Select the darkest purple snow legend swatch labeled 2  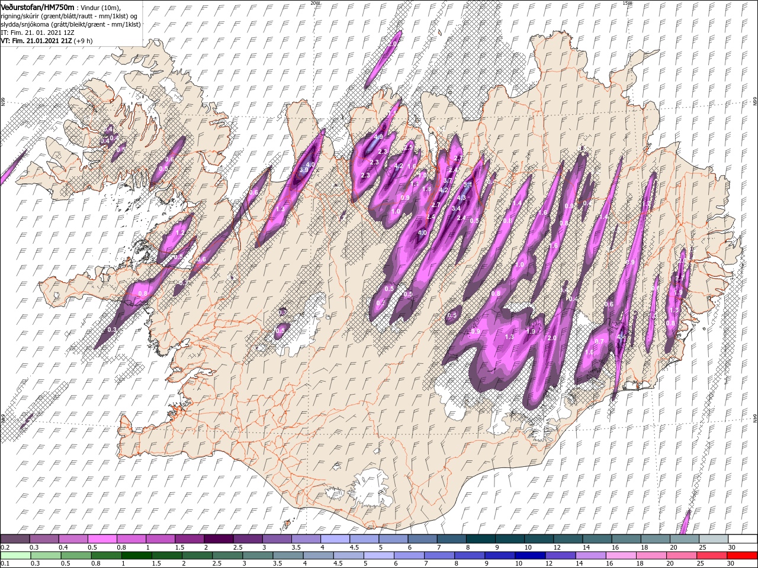pyautogui.click(x=218, y=539)
